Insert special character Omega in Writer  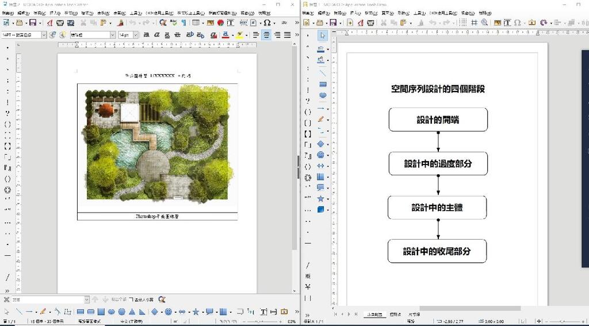[x=267, y=22]
